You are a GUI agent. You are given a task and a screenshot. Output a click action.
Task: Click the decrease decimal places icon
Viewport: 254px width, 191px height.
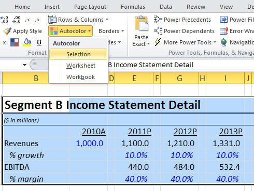tap(17, 20)
